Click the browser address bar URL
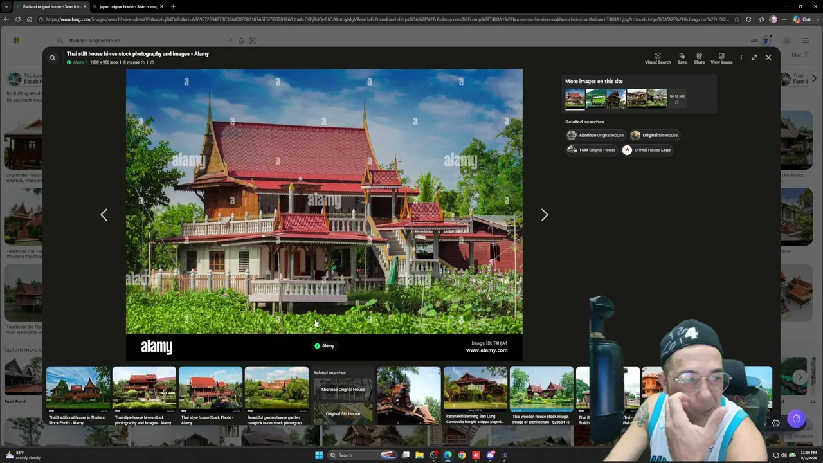This screenshot has height=463, width=823. point(386,19)
